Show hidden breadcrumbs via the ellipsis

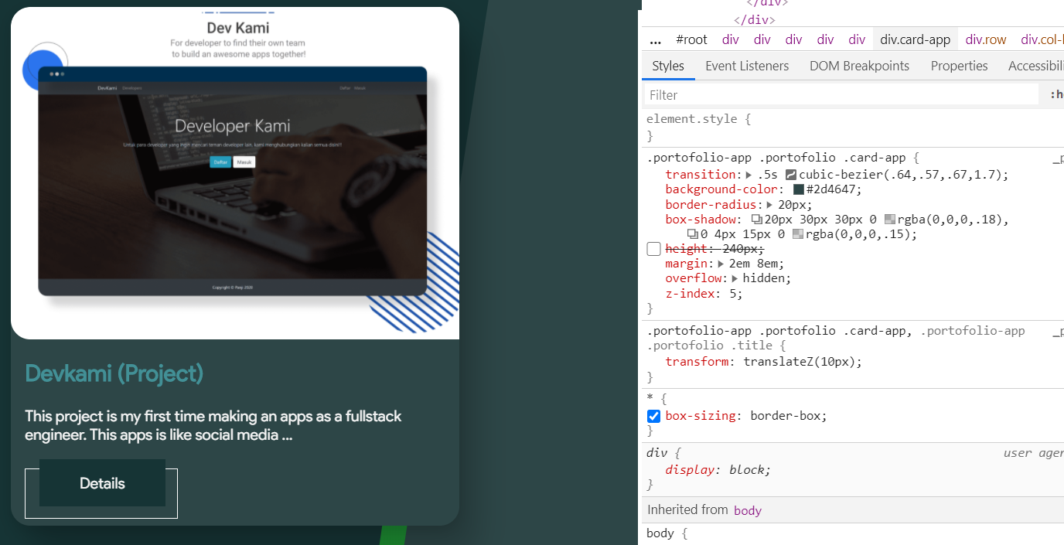coord(655,39)
